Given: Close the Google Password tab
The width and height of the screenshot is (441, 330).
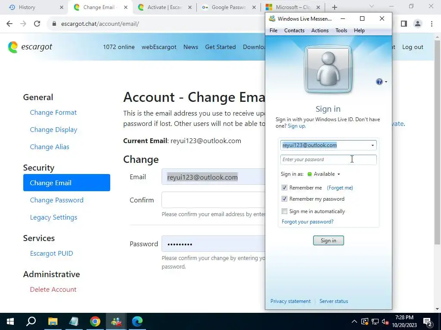Looking at the screenshot, I should pyautogui.click(x=254, y=7).
